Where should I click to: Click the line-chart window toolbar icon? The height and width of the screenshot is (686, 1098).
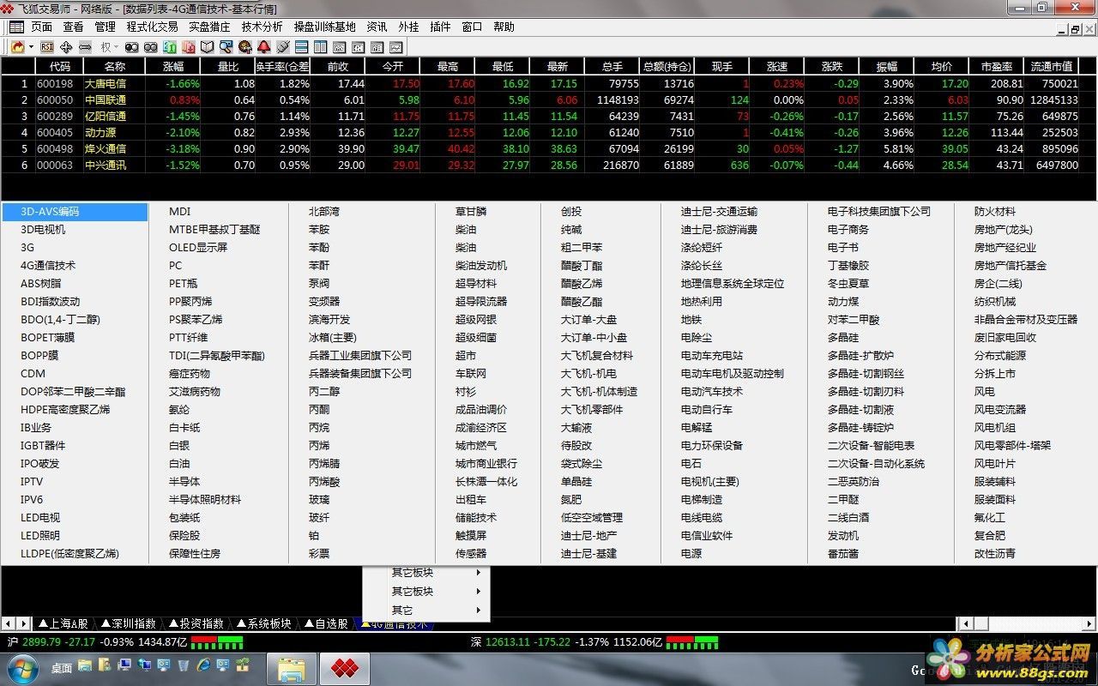click(396, 46)
